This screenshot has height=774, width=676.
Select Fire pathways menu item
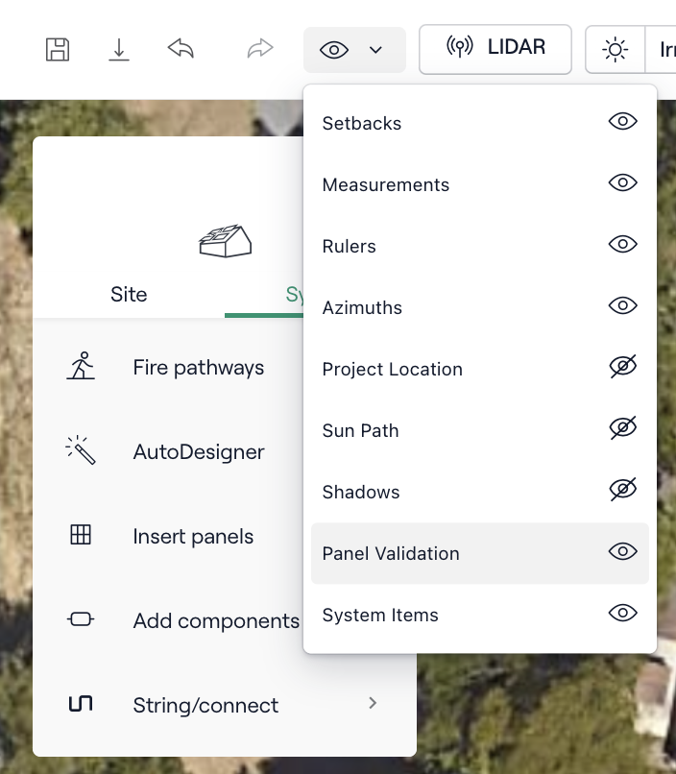tap(198, 367)
